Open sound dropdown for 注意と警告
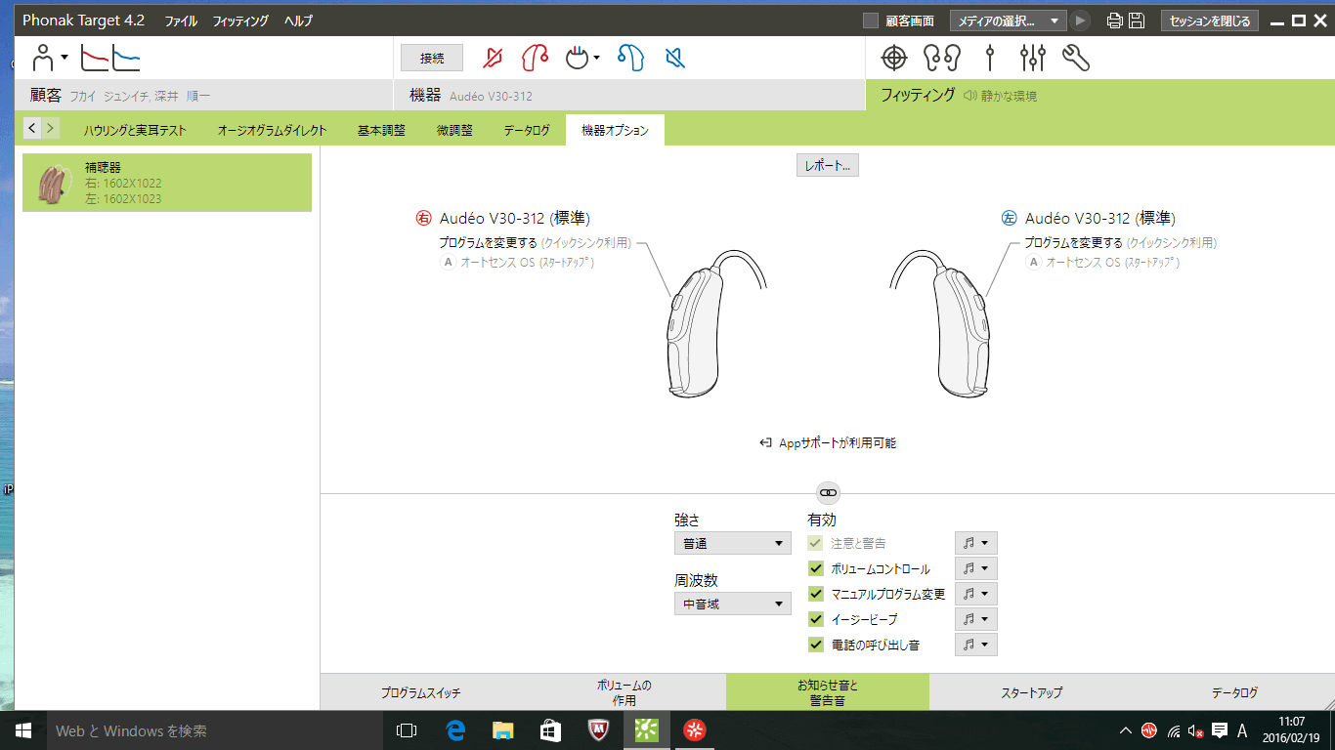 point(975,543)
